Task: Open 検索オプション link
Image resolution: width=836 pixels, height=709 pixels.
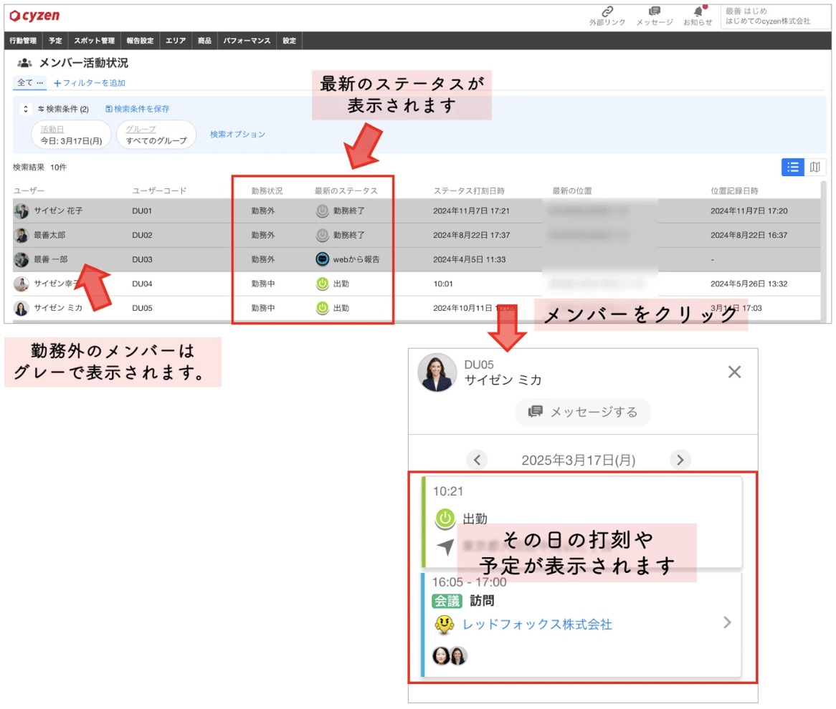Action: tap(237, 134)
